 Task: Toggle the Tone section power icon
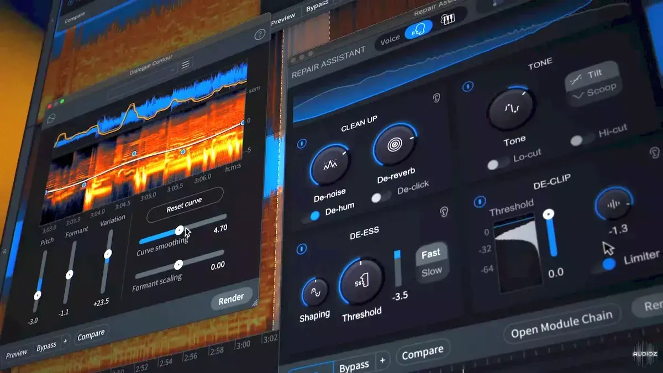pyautogui.click(x=469, y=87)
